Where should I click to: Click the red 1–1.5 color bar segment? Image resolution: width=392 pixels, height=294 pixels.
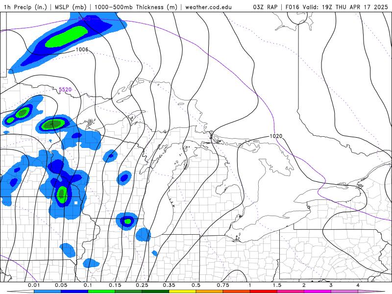pos(264,292)
